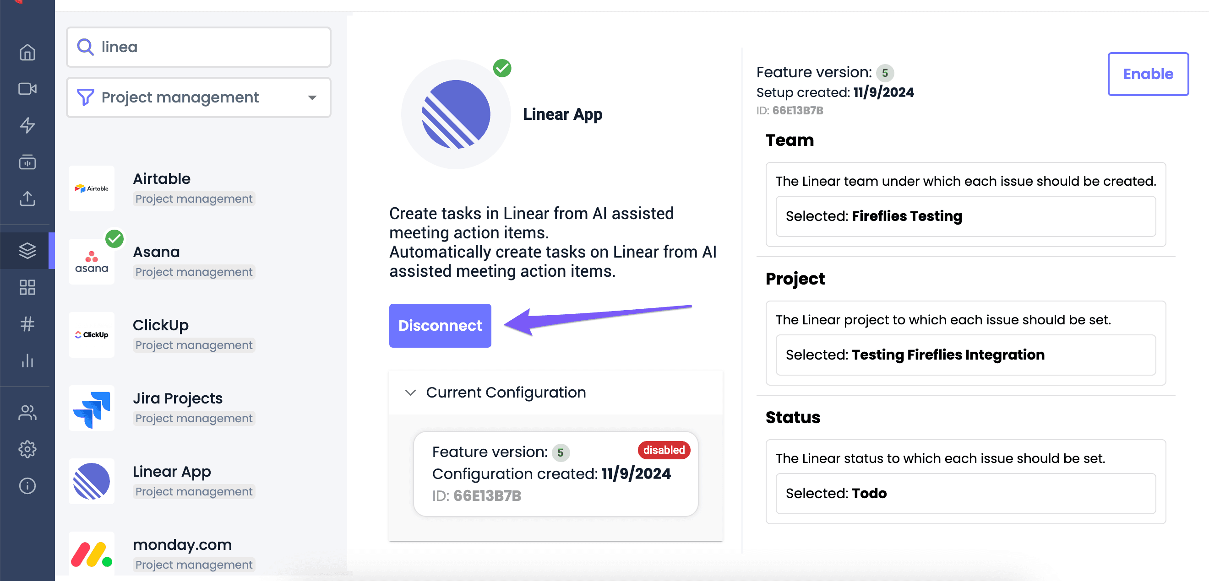Click the Feature version 5 badge at top right
Viewport: 1209px width, 581px height.
(x=885, y=73)
